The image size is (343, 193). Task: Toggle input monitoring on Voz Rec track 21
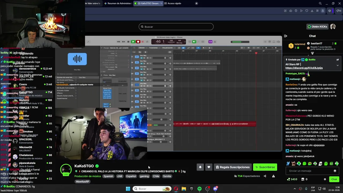click(150, 80)
